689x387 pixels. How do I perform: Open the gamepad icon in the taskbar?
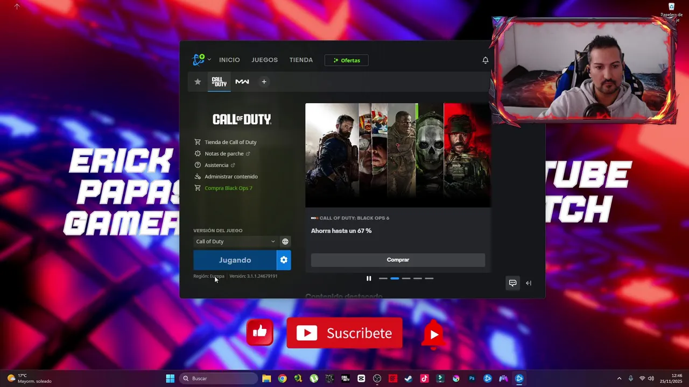point(503,378)
